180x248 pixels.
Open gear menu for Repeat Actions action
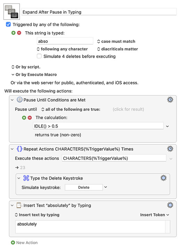tap(170, 149)
